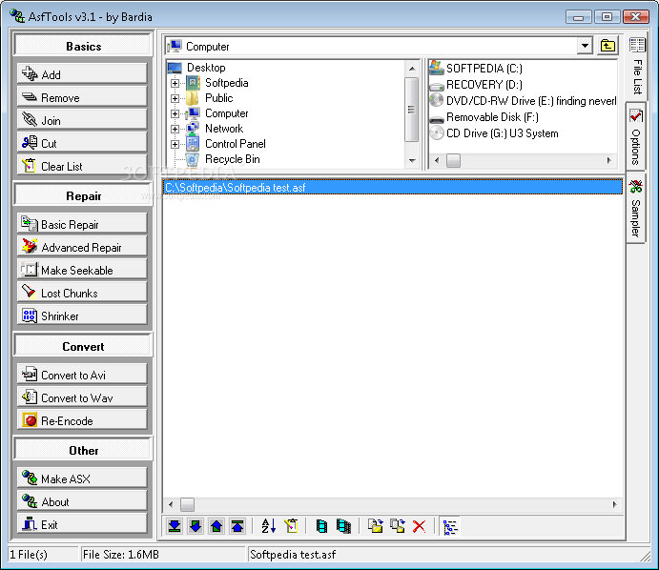The image size is (659, 570).
Task: Open the Computer location dropdown
Action: (585, 46)
